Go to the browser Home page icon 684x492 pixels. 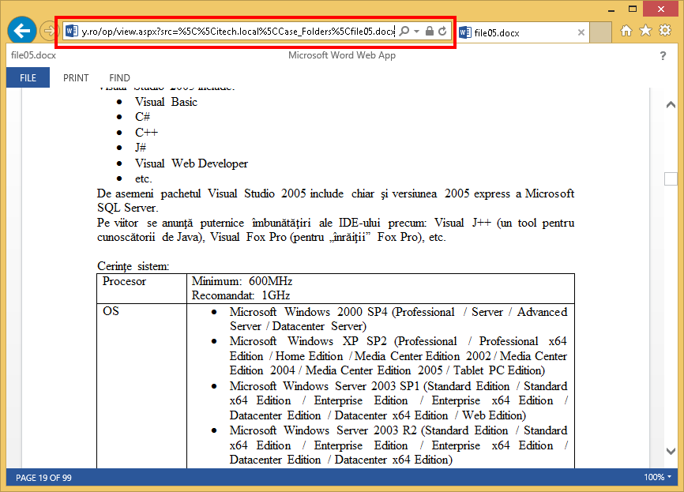[x=626, y=31]
